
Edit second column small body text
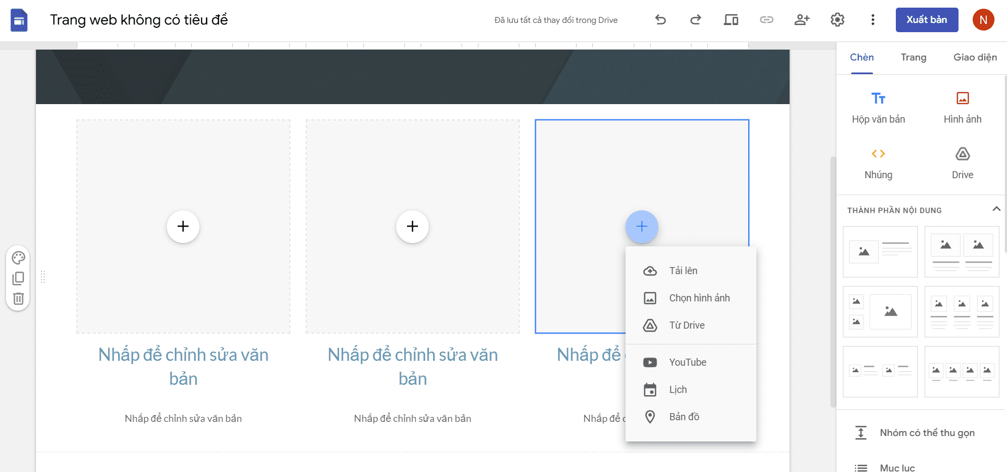click(x=412, y=419)
